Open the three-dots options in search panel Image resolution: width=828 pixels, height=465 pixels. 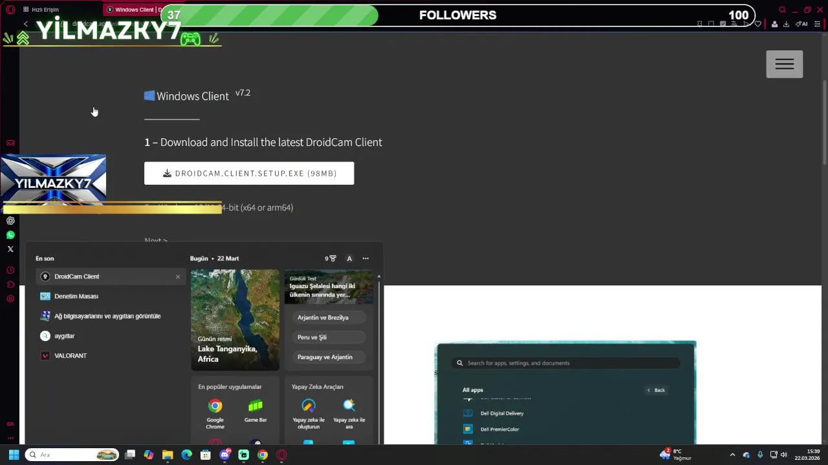pos(365,258)
